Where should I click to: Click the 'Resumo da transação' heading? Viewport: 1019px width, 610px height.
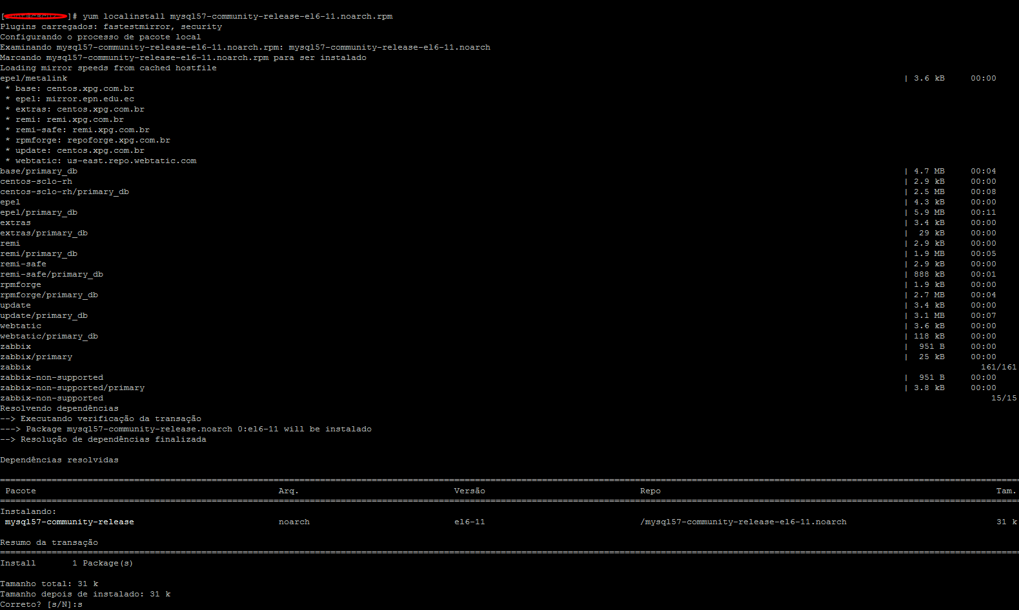(x=49, y=542)
